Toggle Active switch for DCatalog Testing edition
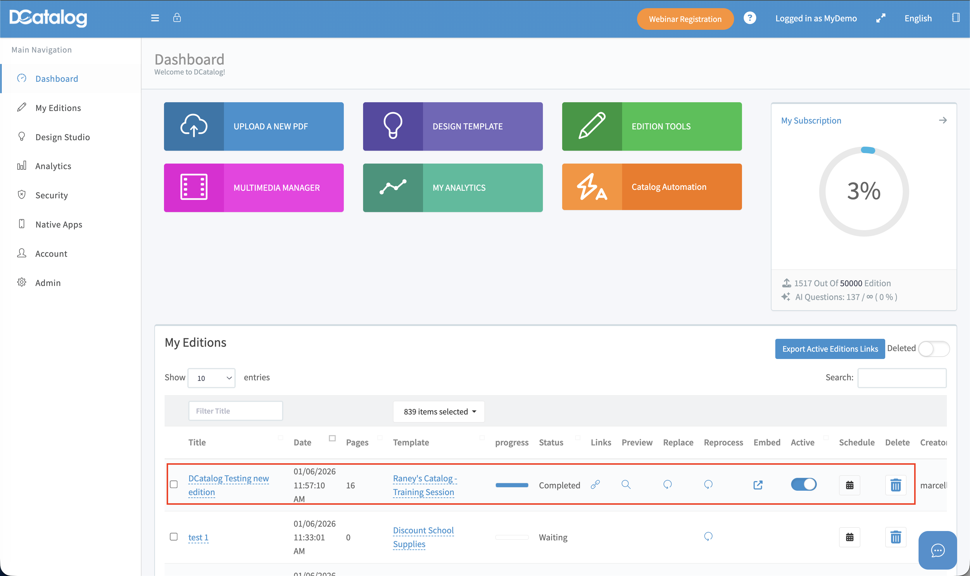This screenshot has height=576, width=970. 803,484
